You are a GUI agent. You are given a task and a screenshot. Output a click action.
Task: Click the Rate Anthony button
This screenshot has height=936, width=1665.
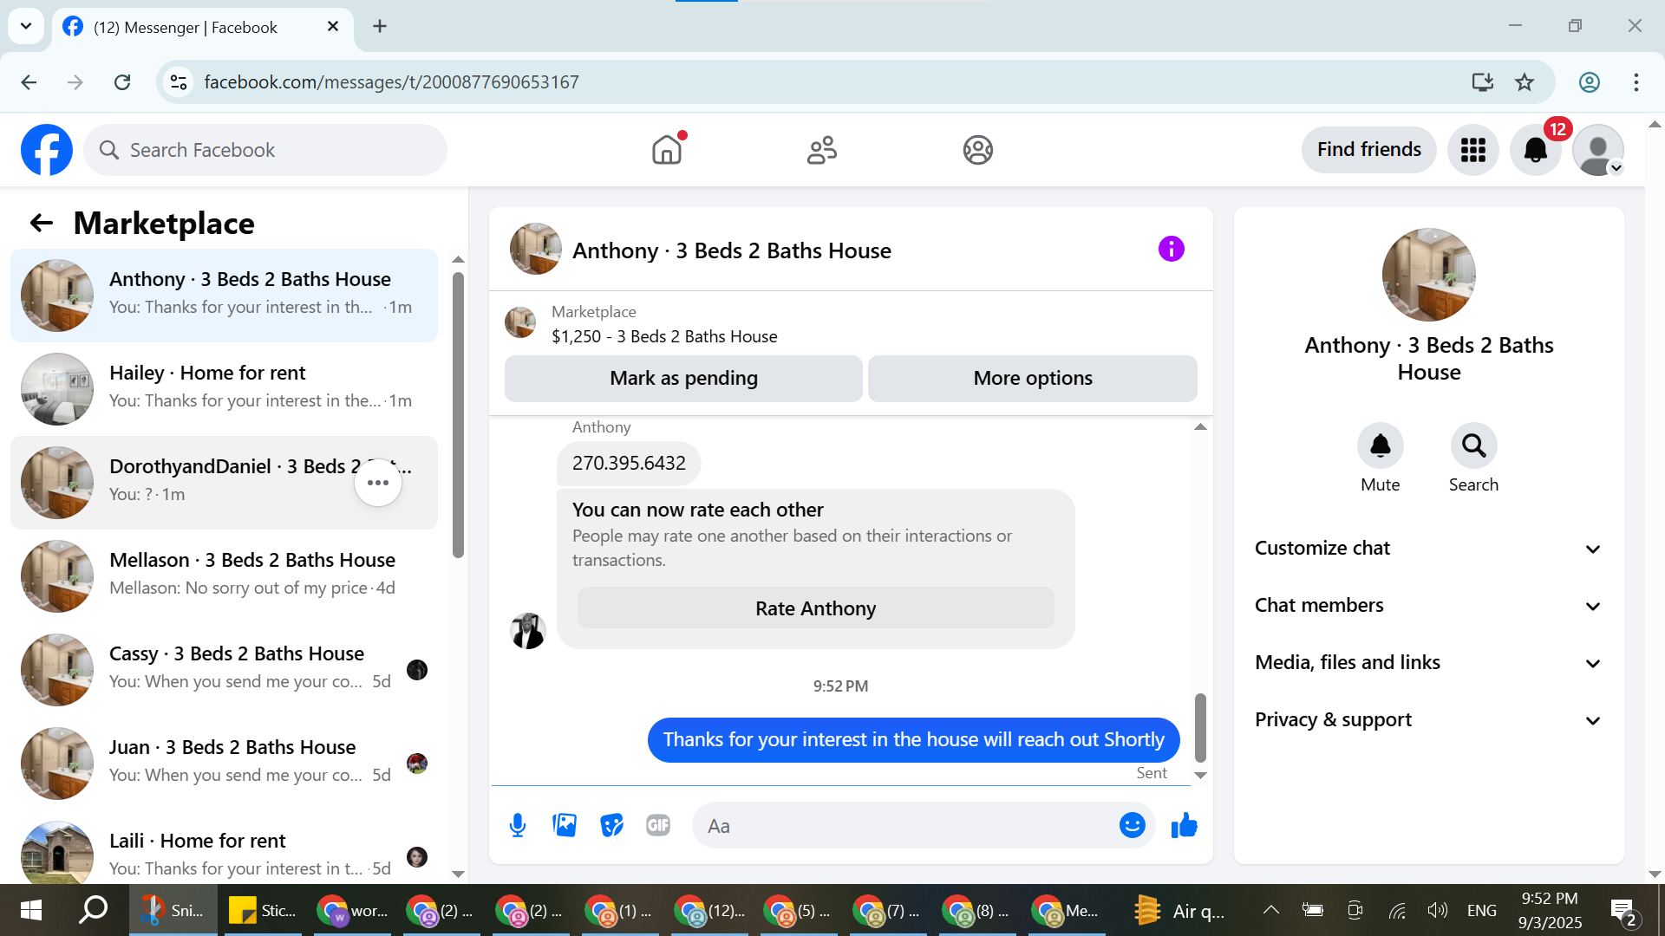(x=815, y=608)
